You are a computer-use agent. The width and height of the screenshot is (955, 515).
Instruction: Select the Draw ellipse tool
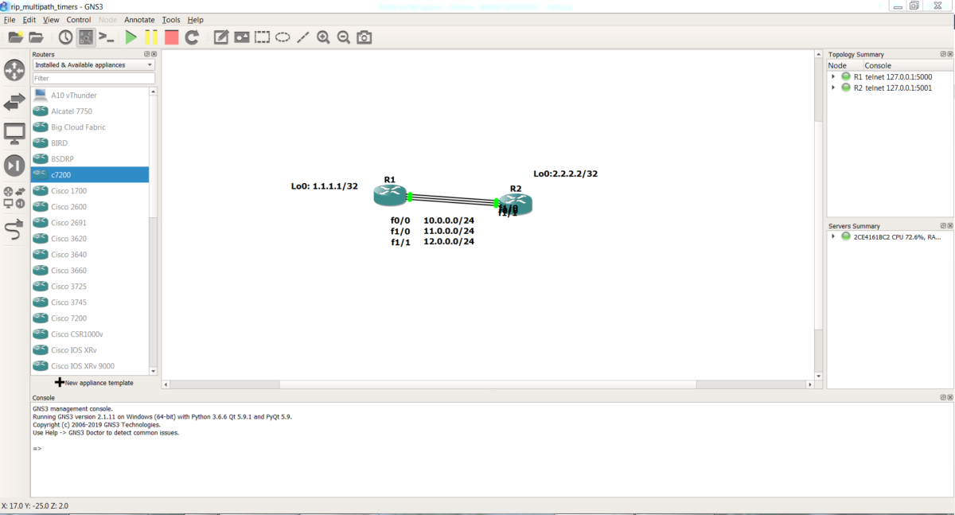click(283, 37)
